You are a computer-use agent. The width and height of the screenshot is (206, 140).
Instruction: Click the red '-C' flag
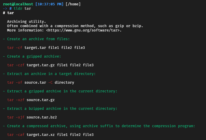(x=50, y=82)
